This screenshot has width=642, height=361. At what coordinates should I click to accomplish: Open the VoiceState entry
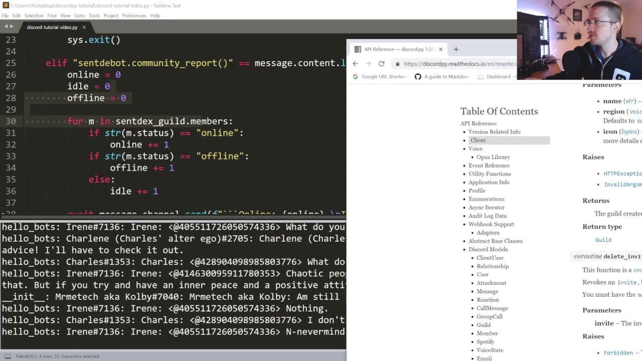490,350
